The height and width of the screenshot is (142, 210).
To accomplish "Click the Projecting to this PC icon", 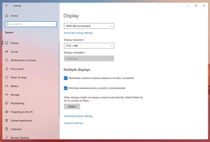I will point(7,112).
